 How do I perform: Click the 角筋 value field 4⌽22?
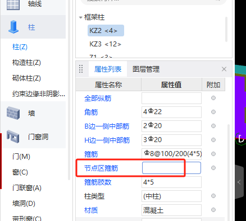[171, 112]
